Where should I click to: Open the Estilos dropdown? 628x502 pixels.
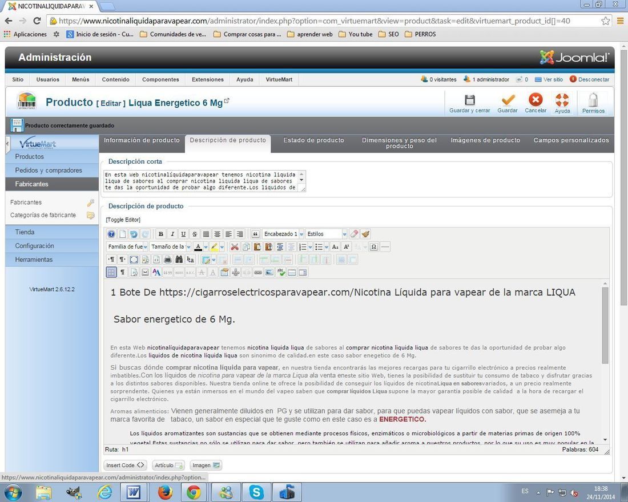326,234
